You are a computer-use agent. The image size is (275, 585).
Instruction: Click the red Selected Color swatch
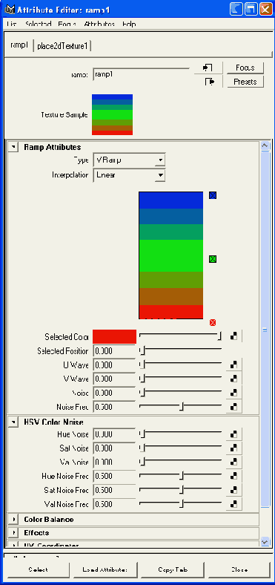(x=114, y=336)
